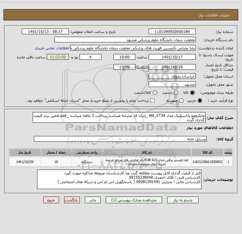242x234 pixels.
Task: Open attached documents button (1)
Action: tap(134, 200)
